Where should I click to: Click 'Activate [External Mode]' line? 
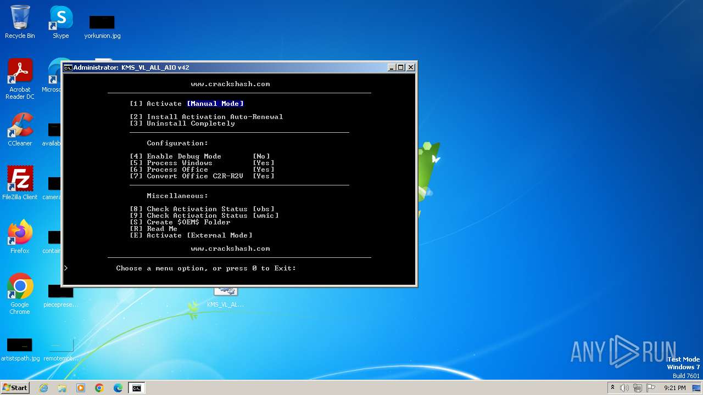(191, 235)
